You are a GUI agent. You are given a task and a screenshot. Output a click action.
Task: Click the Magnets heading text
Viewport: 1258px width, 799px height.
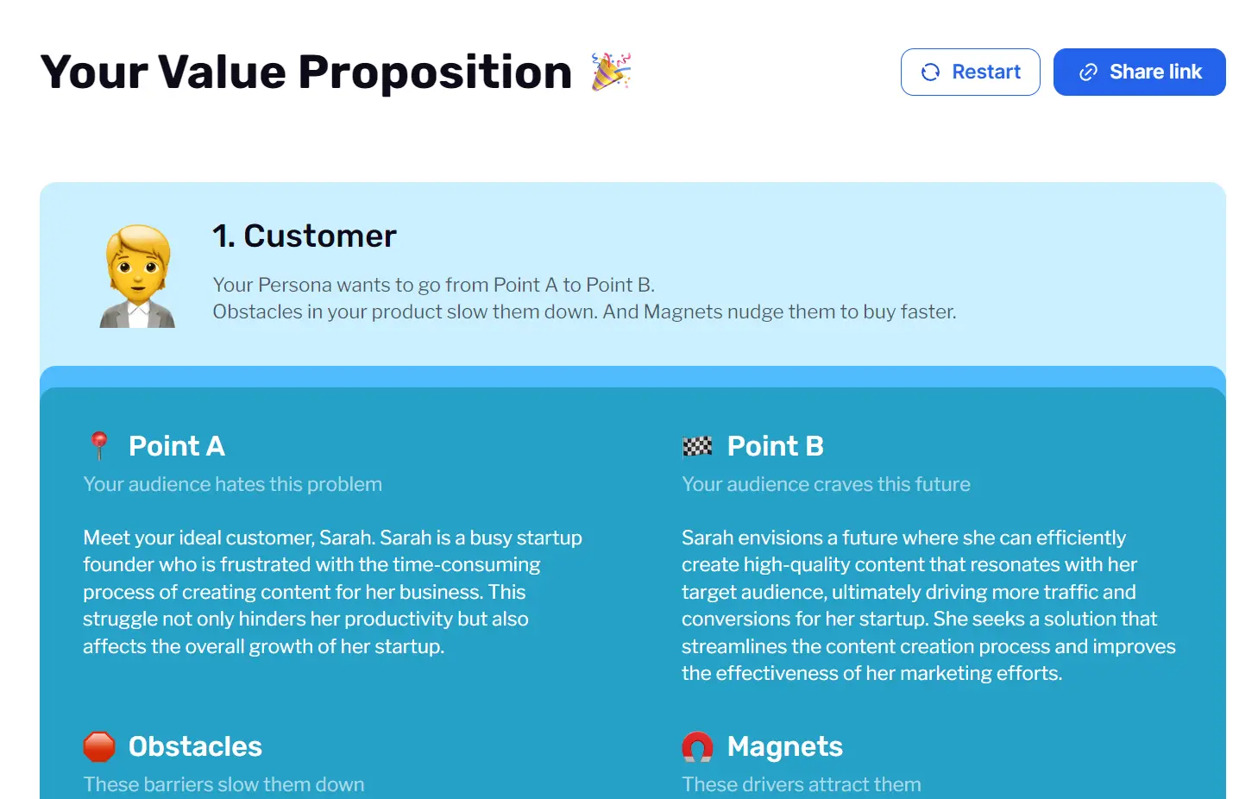coord(785,746)
